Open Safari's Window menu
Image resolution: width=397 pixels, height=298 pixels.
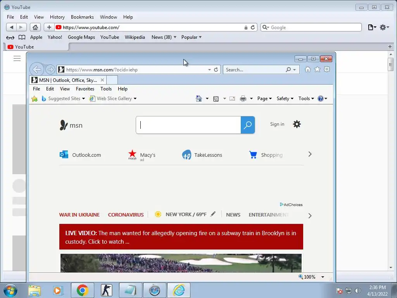tap(109, 17)
